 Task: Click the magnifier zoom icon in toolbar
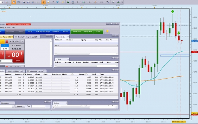(37, 2)
